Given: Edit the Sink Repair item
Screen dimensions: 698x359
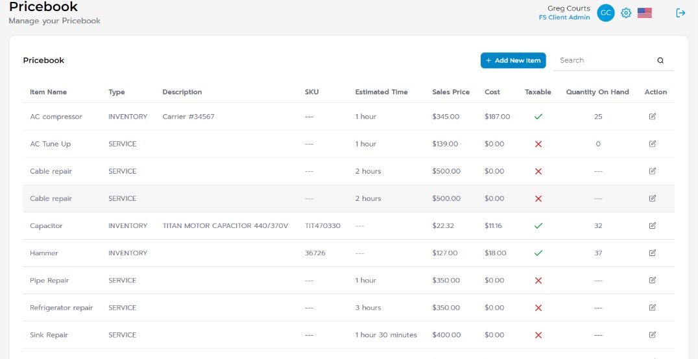Looking at the screenshot, I should click(652, 334).
